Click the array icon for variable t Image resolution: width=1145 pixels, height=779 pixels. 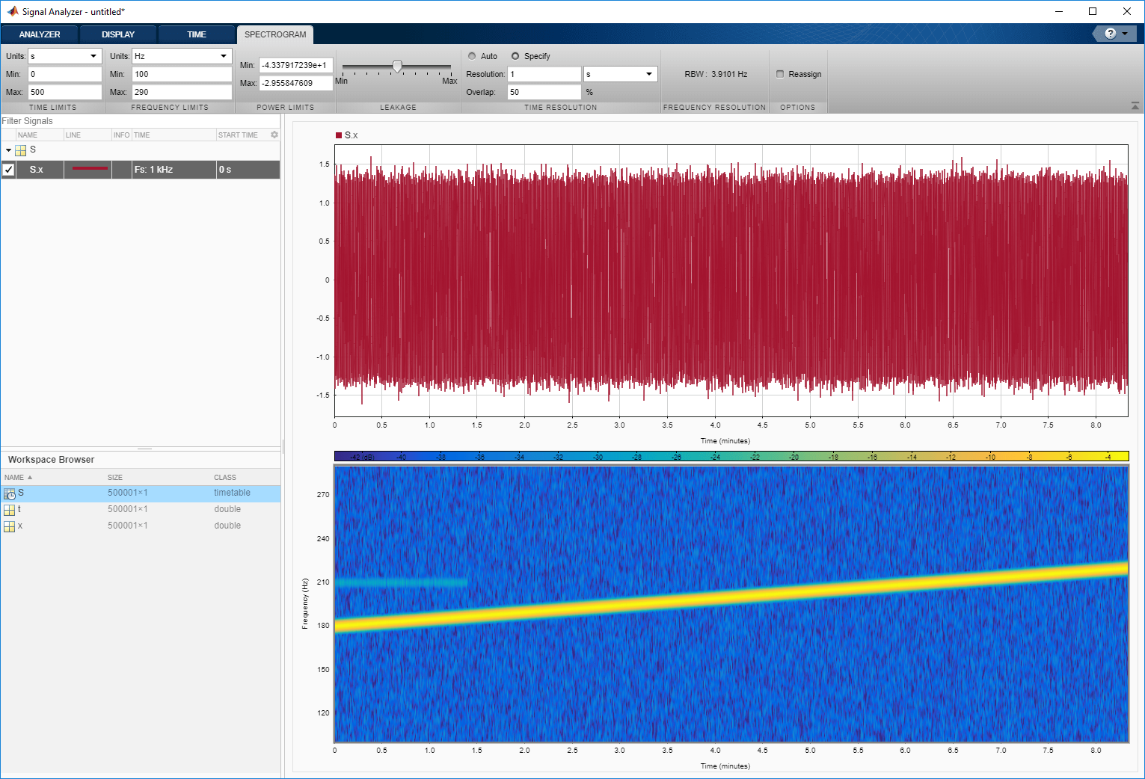10,510
